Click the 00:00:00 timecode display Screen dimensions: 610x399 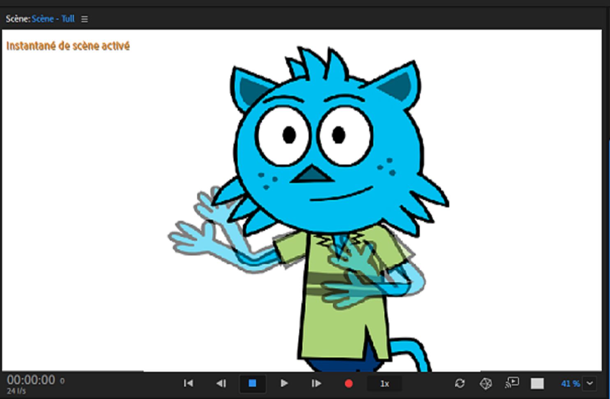pyautogui.click(x=31, y=380)
